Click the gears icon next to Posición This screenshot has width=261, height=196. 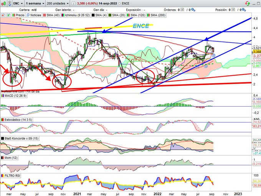[244, 10]
